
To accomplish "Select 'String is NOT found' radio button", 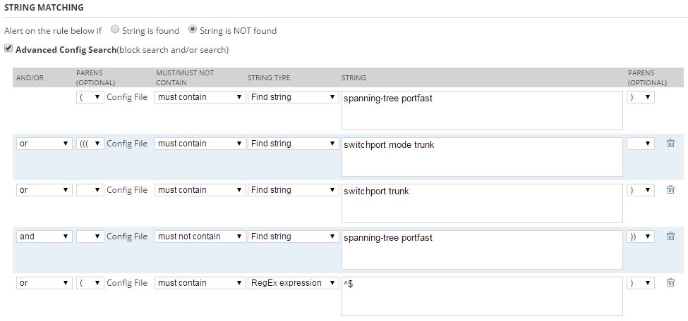I will (193, 30).
